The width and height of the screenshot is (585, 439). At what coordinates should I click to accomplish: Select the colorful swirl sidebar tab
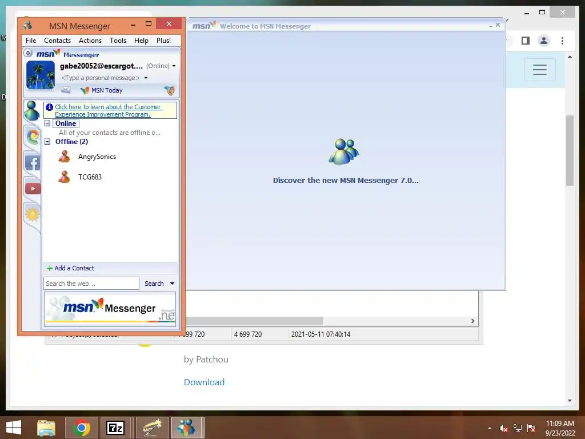tap(33, 137)
